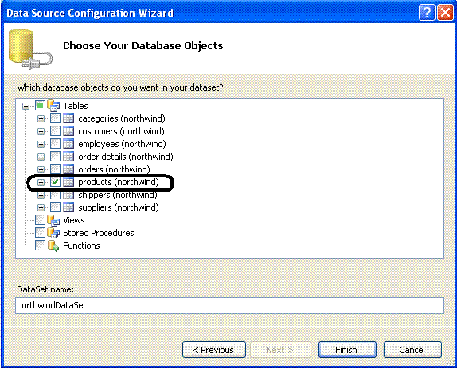
Task: Check the Stored Procedures checkbox
Action: tap(40, 233)
